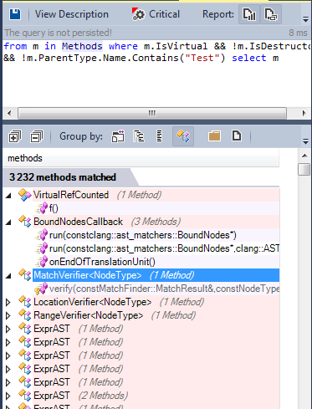This screenshot has width=312, height=409.
Task: Select the f() method
Action: (x=54, y=208)
